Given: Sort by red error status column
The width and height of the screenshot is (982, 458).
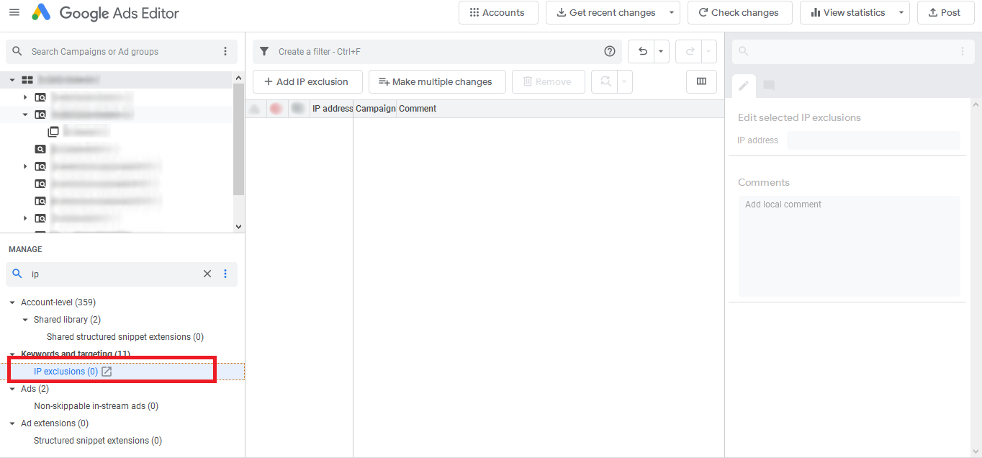Looking at the screenshot, I should pos(276,109).
